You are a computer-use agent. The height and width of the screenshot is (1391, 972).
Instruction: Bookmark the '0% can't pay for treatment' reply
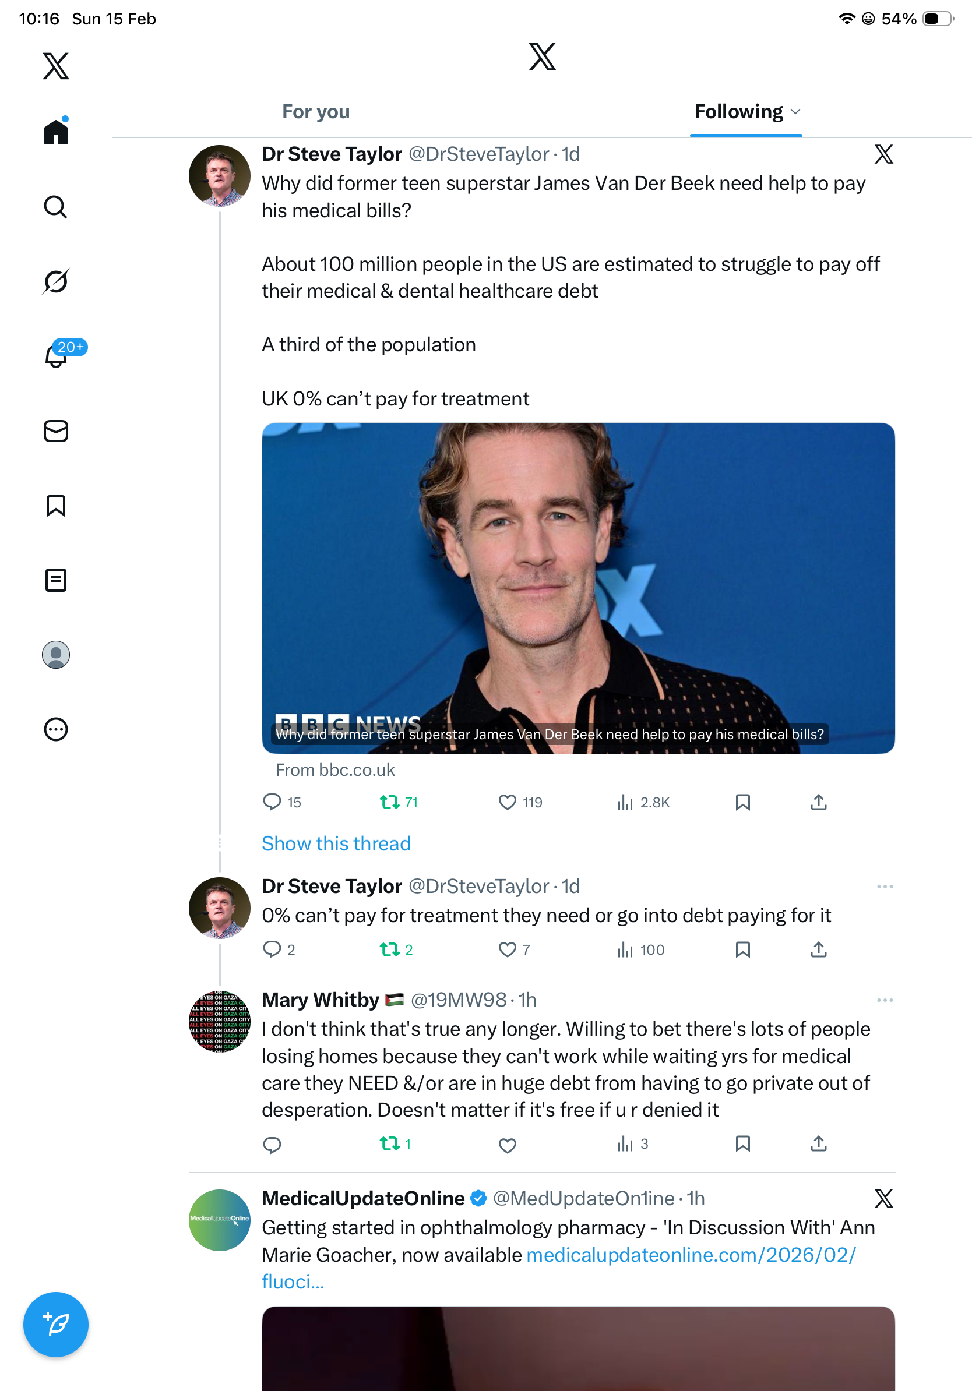[742, 949]
